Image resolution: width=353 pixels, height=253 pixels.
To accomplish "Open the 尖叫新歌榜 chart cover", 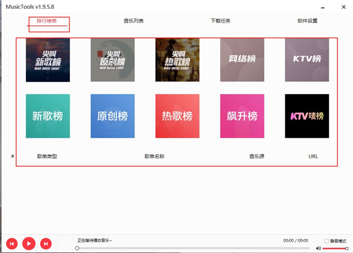I will click(48, 59).
